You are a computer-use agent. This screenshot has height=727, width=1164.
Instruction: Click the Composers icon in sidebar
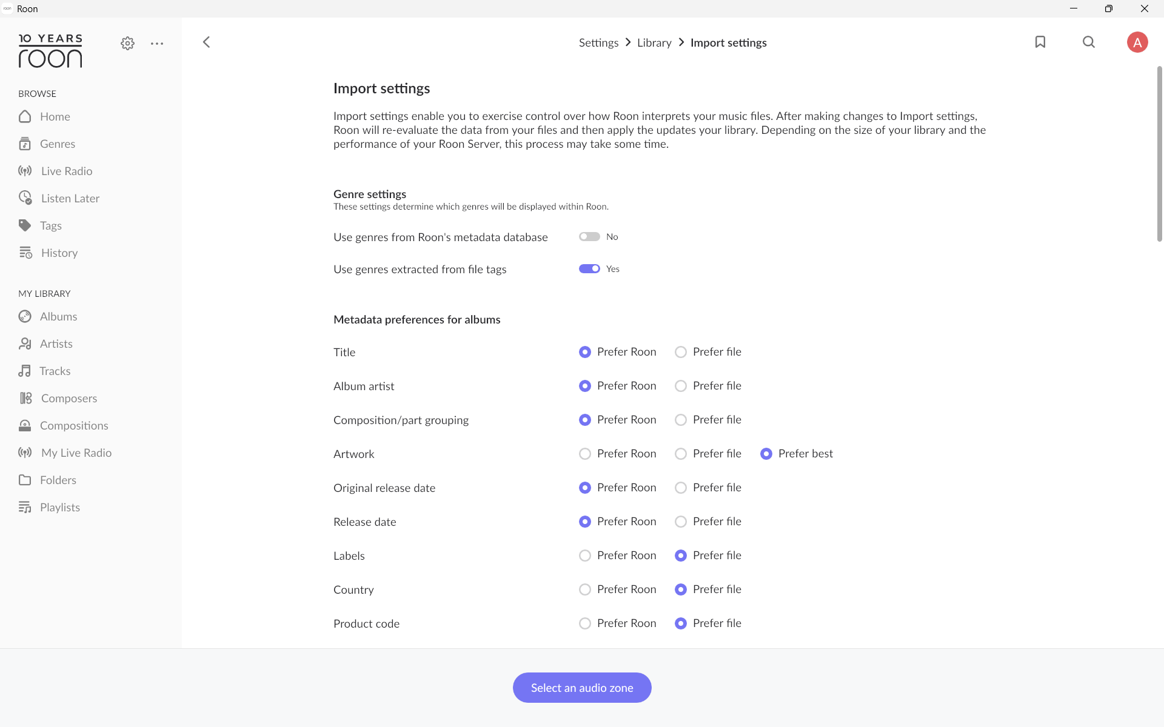[x=25, y=398]
